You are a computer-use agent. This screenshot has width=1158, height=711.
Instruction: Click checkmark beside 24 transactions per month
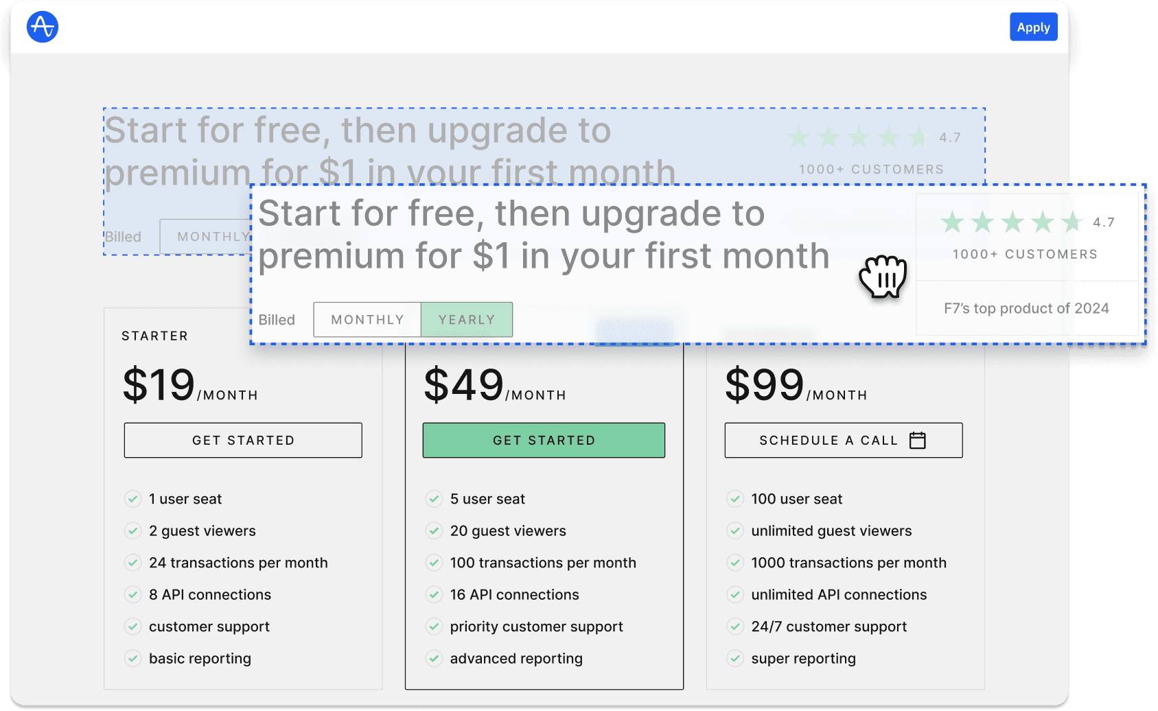[133, 563]
